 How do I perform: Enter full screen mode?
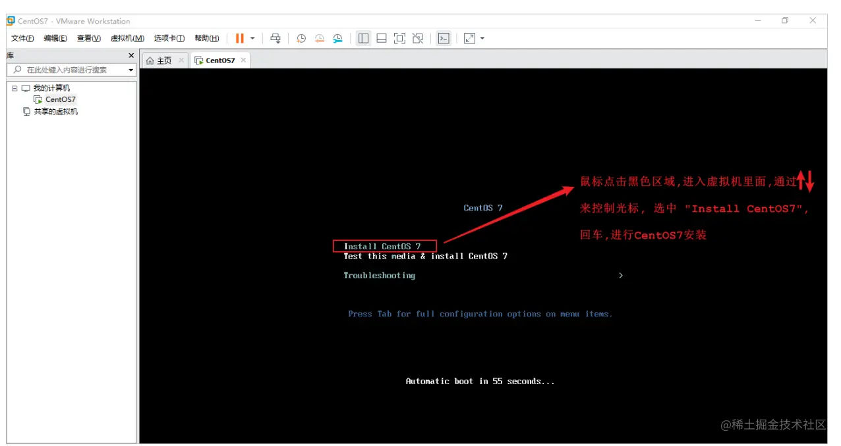click(399, 38)
